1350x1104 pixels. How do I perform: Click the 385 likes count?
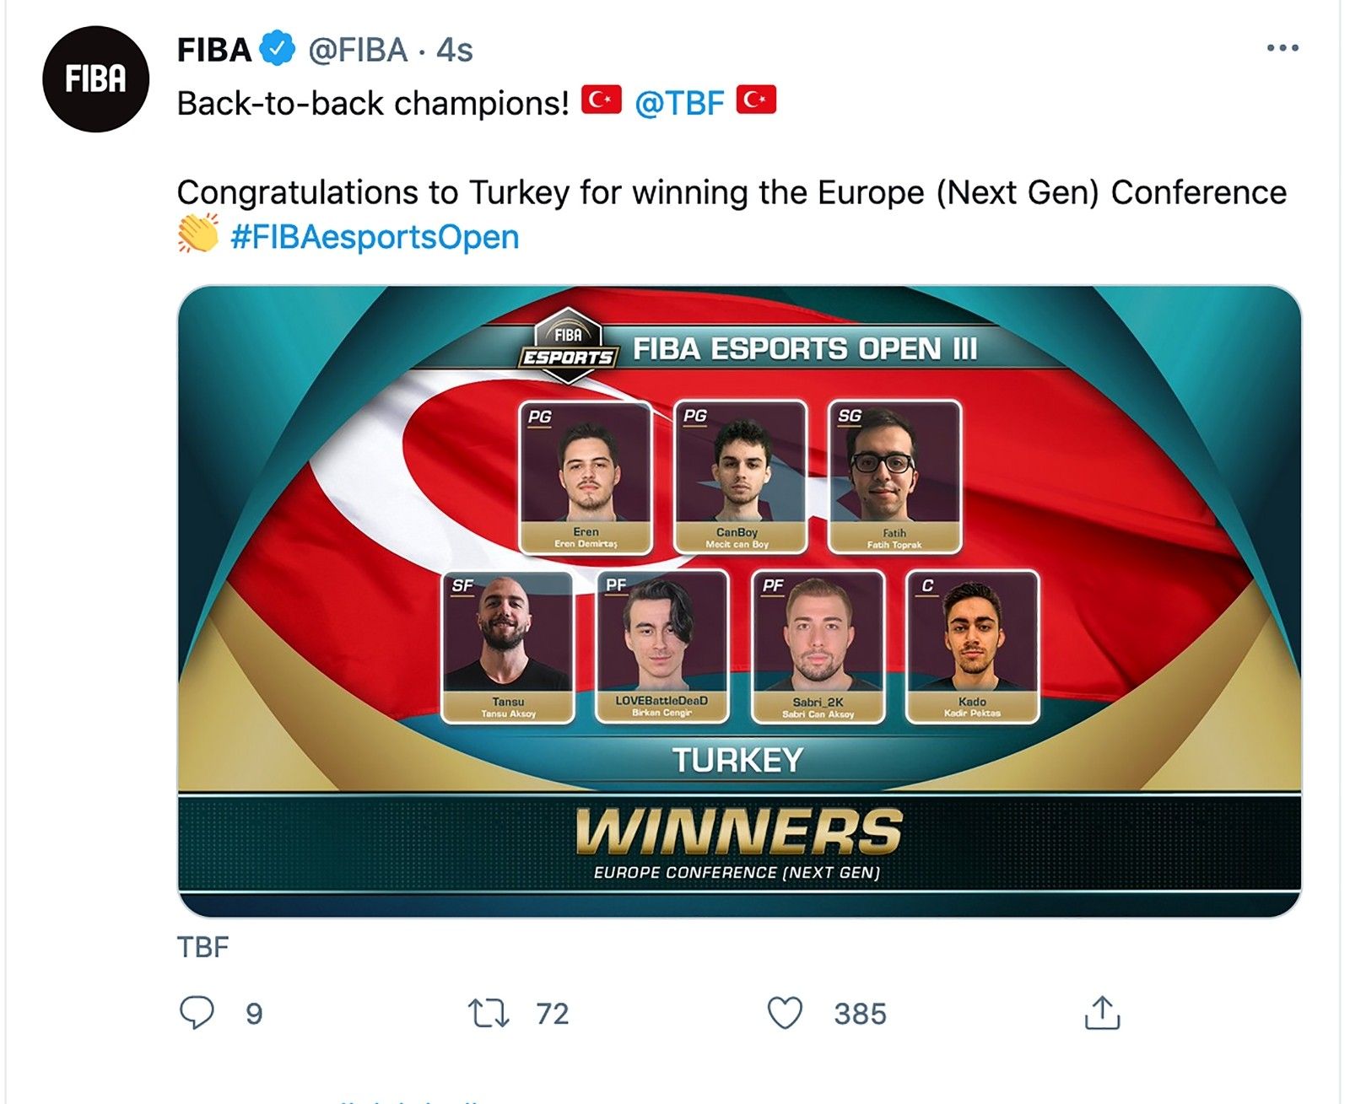click(x=860, y=1014)
